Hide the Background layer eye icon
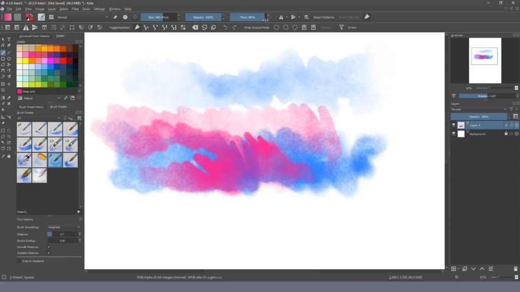This screenshot has height=292, width=520. pos(453,134)
